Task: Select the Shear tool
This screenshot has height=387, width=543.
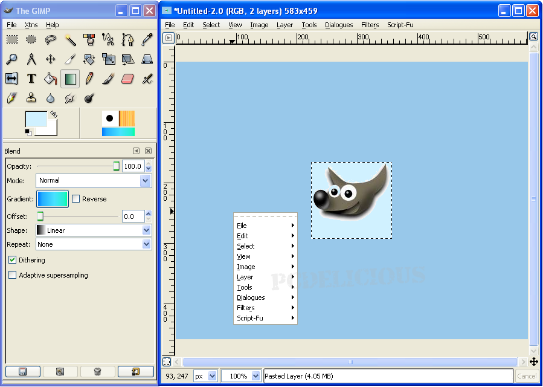Action: [128, 59]
